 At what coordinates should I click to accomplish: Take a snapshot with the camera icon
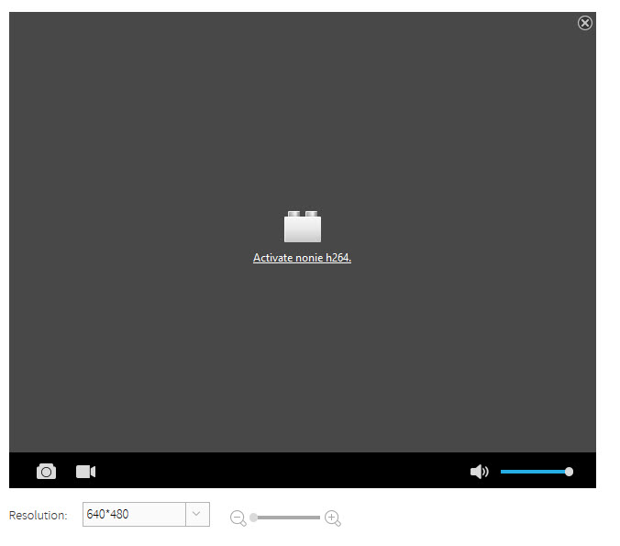46,472
